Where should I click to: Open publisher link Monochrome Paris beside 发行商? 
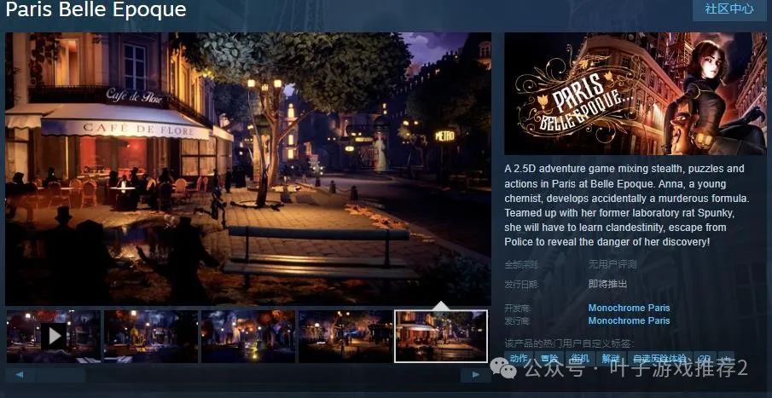pos(630,320)
